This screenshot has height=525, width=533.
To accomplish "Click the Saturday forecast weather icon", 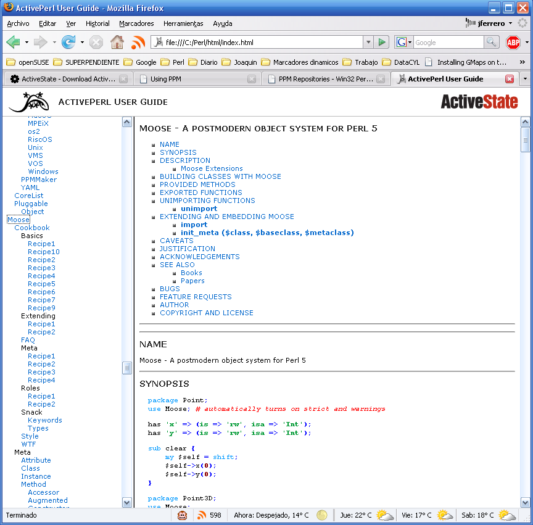I will point(507,515).
